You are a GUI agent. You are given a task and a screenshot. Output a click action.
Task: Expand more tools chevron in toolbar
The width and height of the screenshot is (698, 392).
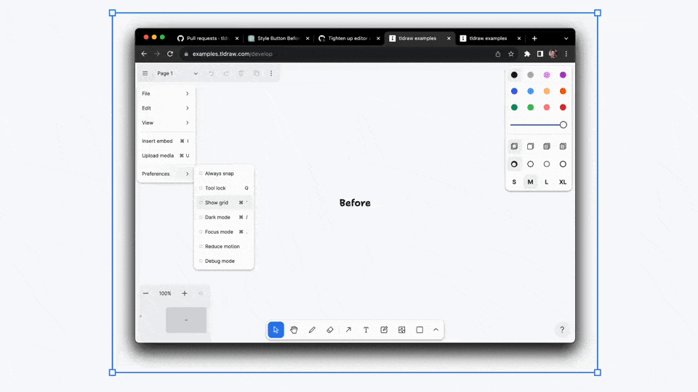point(436,330)
